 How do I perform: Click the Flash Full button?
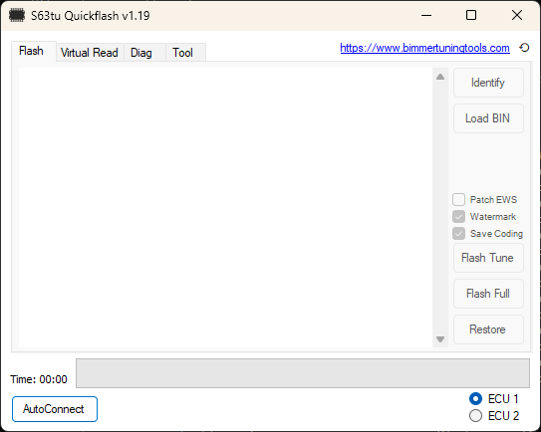click(488, 294)
